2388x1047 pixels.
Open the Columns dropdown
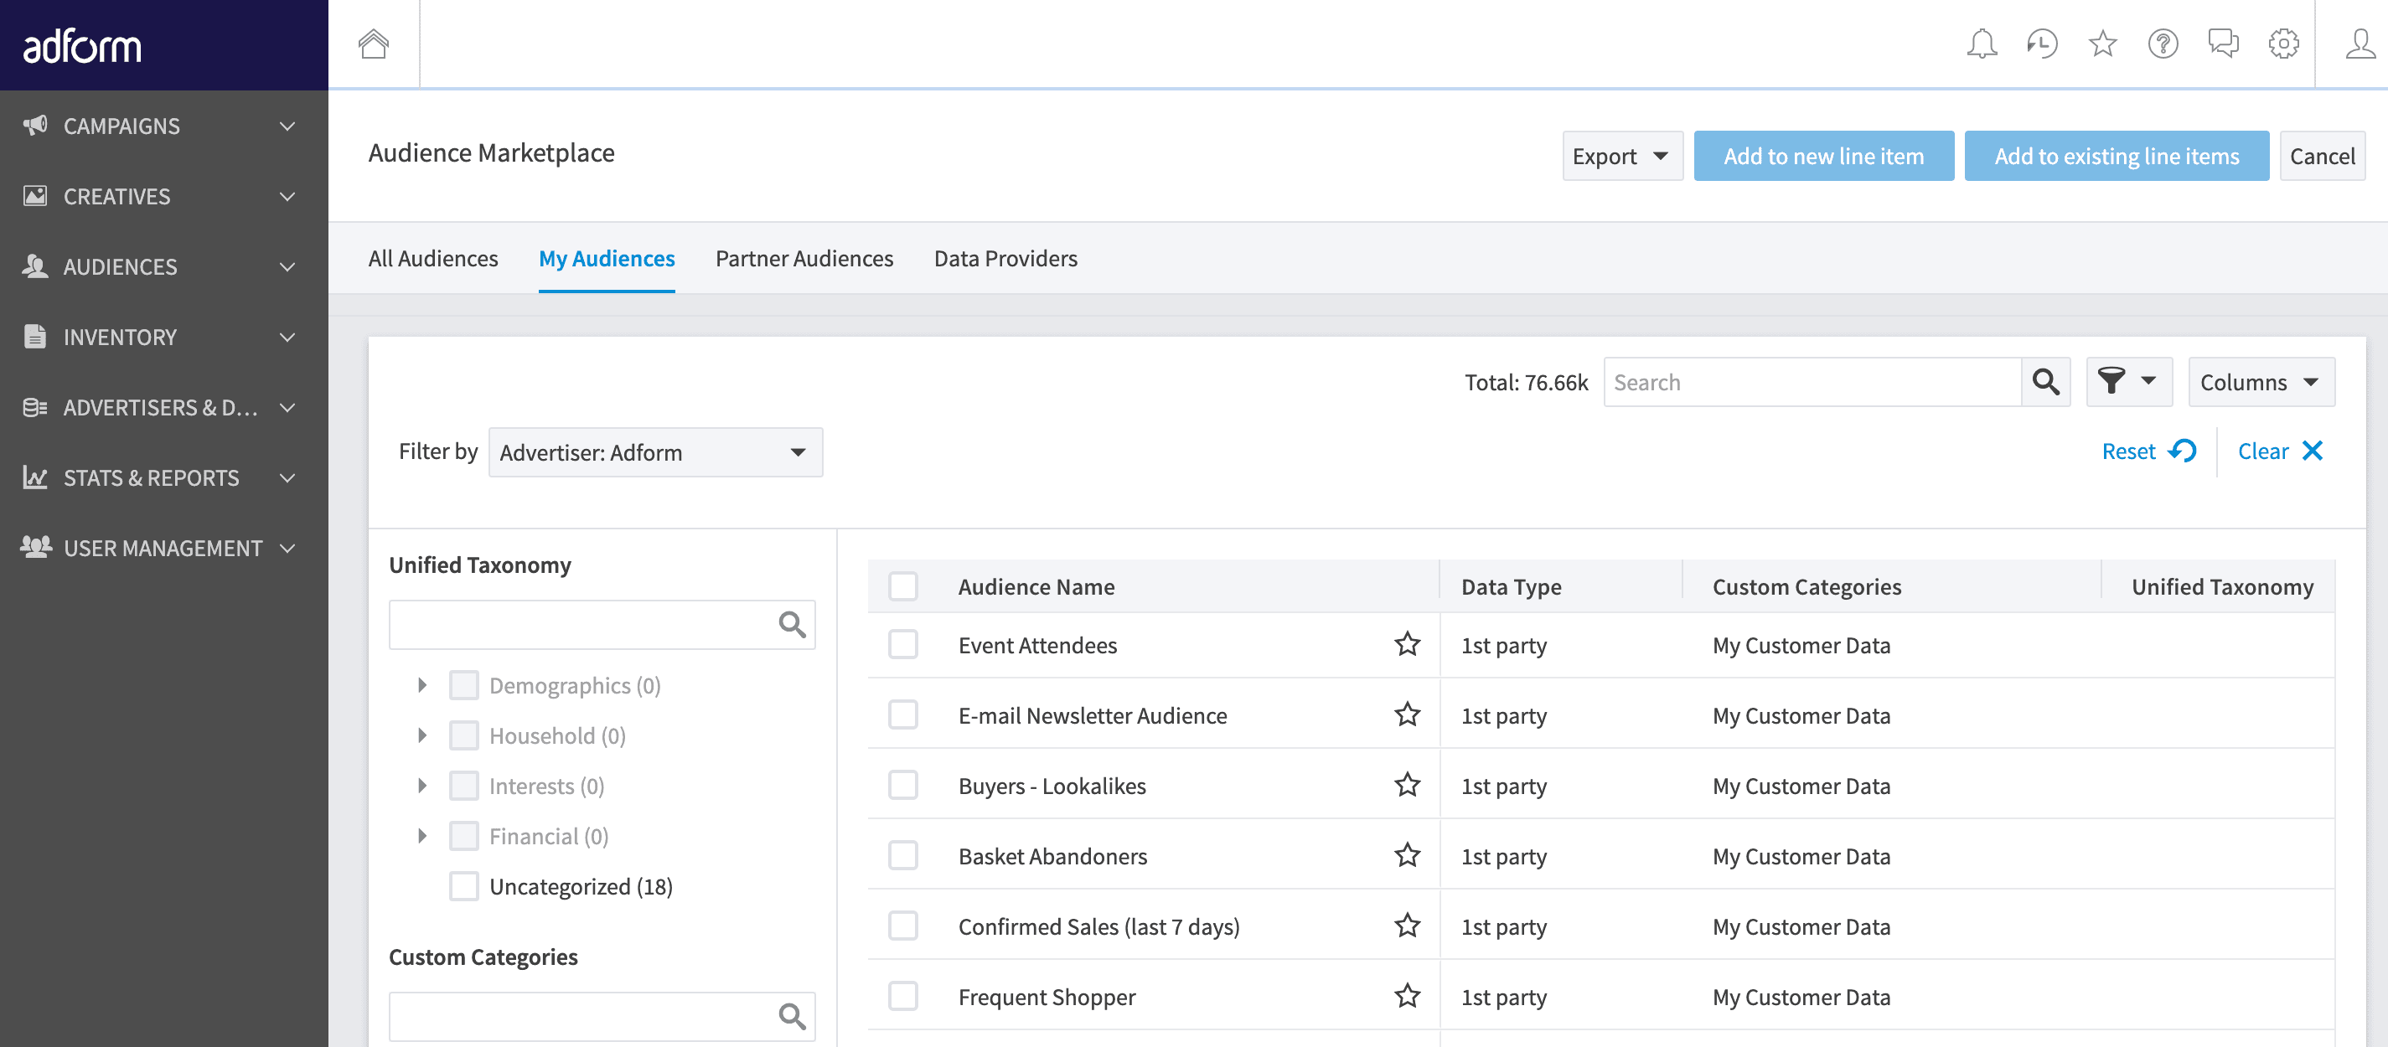pyautogui.click(x=2261, y=382)
